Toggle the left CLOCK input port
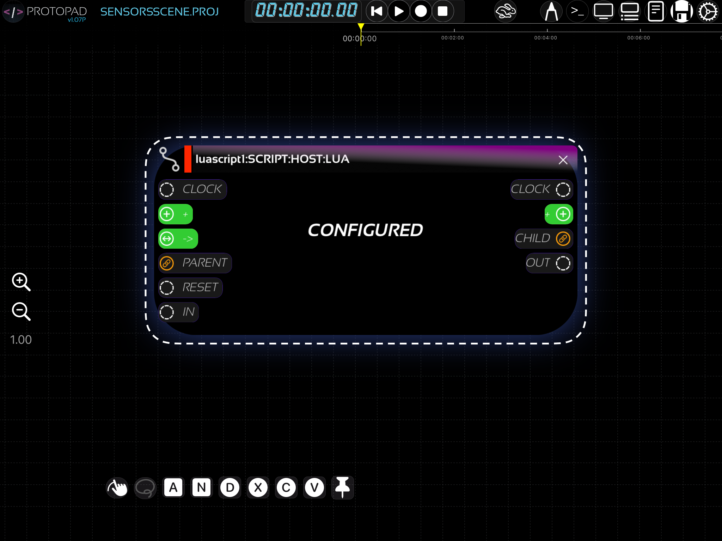 click(x=167, y=189)
